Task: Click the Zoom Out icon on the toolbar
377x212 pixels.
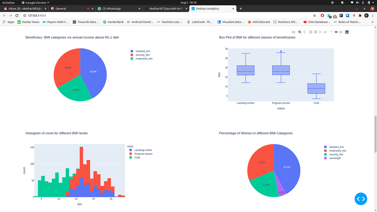Action: [x=315, y=32]
